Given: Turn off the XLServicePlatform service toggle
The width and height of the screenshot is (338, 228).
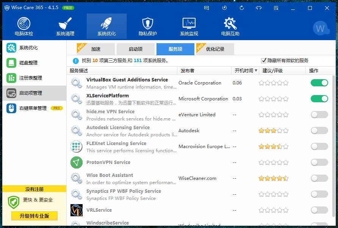Looking at the screenshot, I should click(x=319, y=98).
